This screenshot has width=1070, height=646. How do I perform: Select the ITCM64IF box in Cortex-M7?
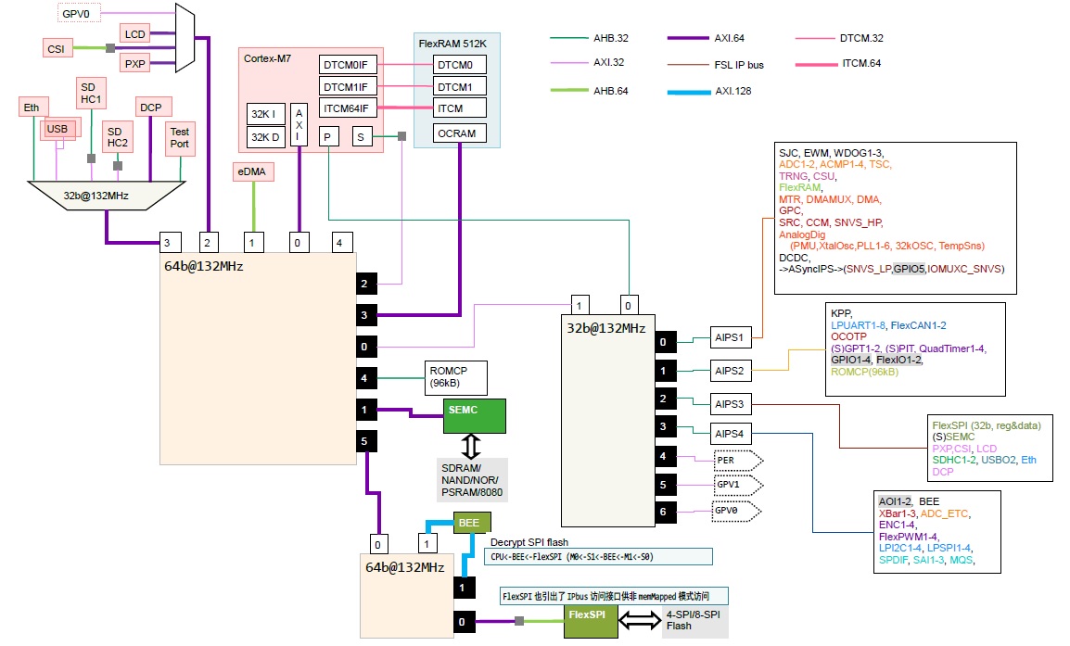(x=348, y=108)
